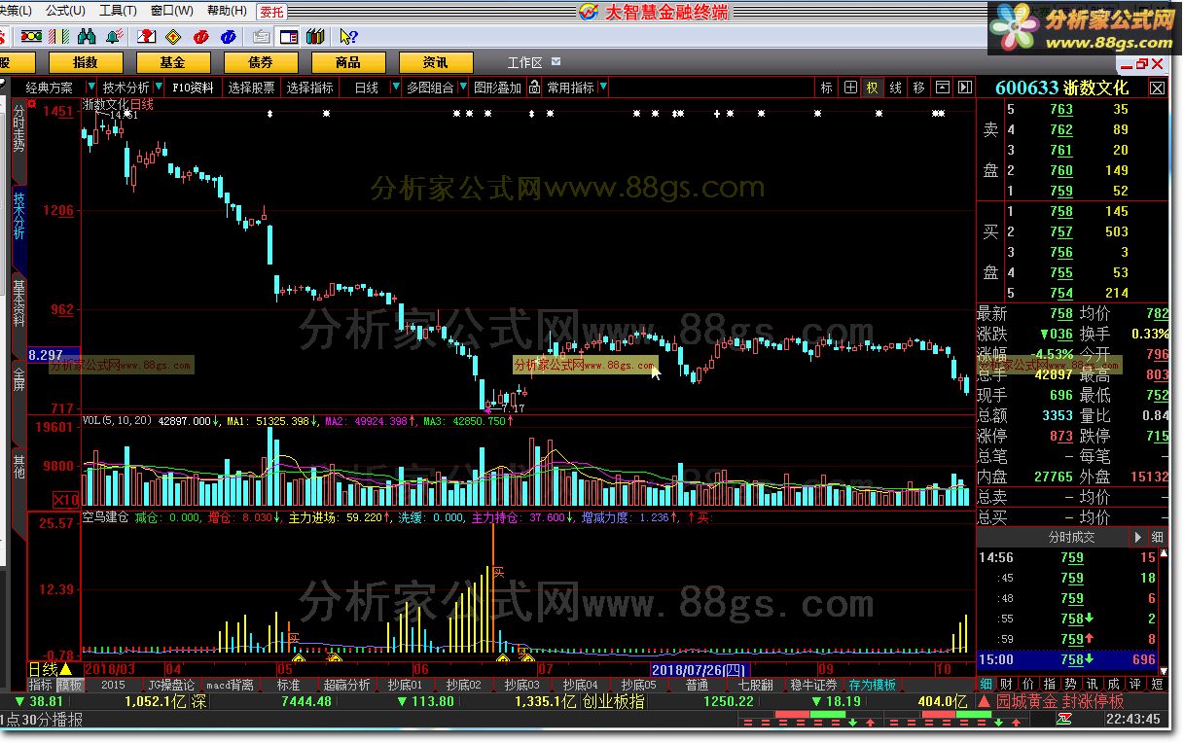Select the 七股翻 indicator tab
The image size is (1184, 743).
[x=755, y=685]
